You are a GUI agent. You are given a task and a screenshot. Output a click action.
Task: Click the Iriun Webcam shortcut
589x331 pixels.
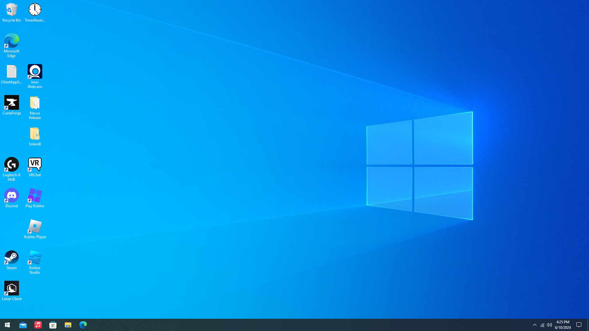click(35, 72)
